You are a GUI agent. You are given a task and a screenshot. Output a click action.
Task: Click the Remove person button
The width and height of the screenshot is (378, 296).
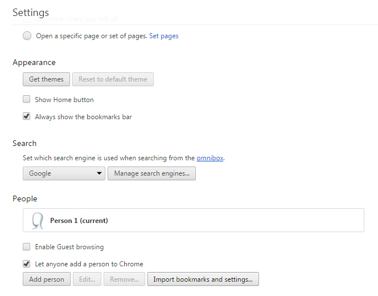point(124,279)
